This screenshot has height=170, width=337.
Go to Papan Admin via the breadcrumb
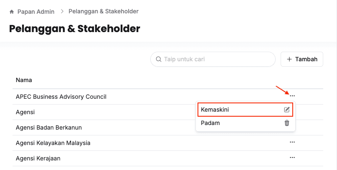tap(35, 12)
